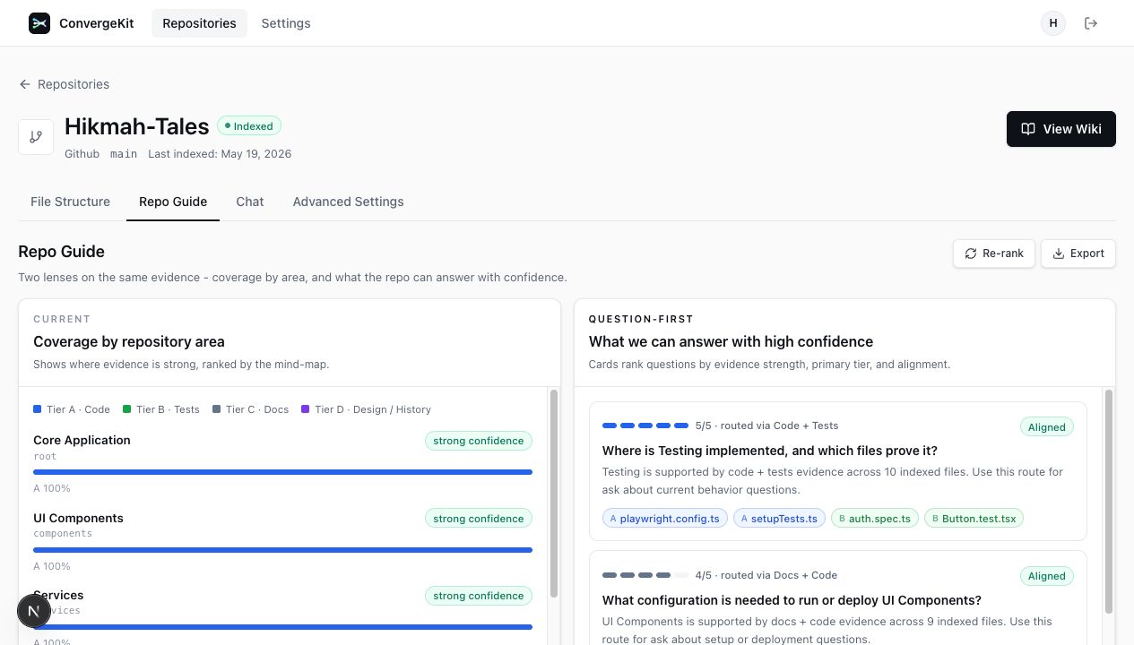The width and height of the screenshot is (1134, 645).
Task: Click the Export button
Action: [1078, 254]
